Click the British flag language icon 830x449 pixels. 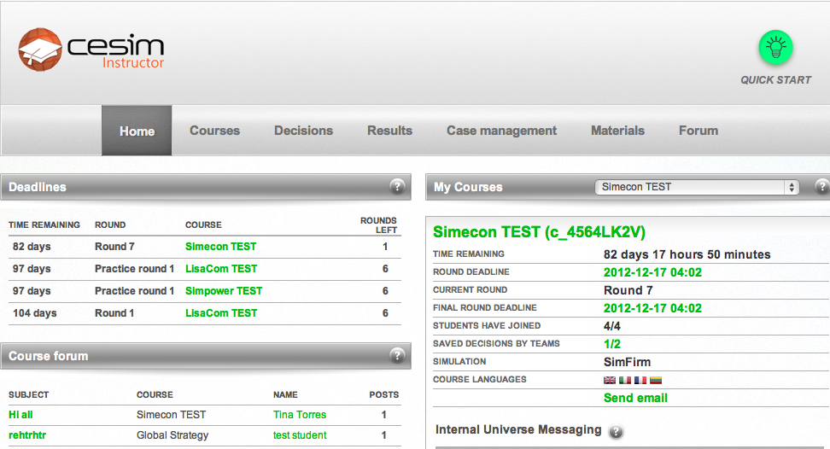point(610,381)
